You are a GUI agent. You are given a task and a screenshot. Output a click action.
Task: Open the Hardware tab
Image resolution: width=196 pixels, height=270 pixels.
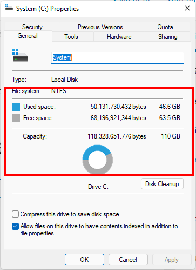[x=119, y=37]
